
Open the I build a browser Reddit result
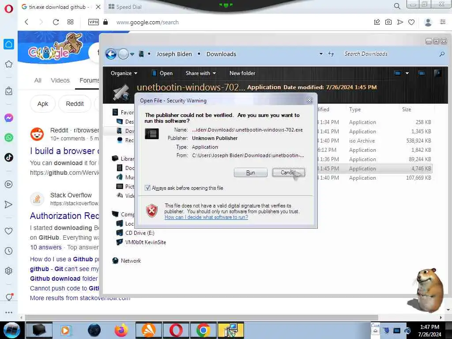[64, 151]
